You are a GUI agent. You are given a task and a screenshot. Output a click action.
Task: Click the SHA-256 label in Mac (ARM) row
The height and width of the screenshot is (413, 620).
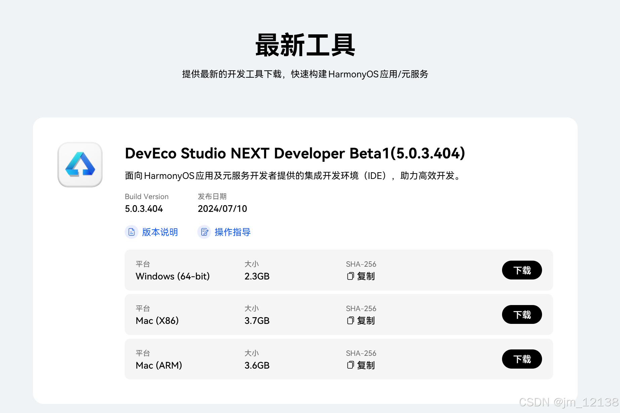361,353
